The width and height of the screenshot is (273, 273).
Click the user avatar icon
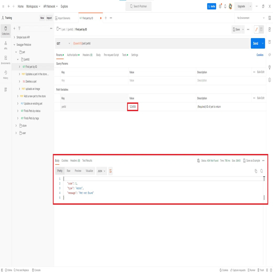(230, 6)
